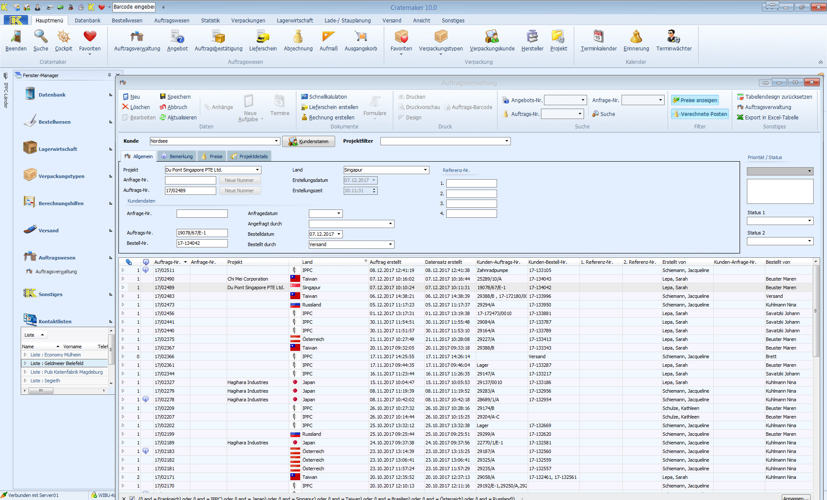Open the Projektfilter dropdown
This screenshot has height=500, width=827.
507,141
